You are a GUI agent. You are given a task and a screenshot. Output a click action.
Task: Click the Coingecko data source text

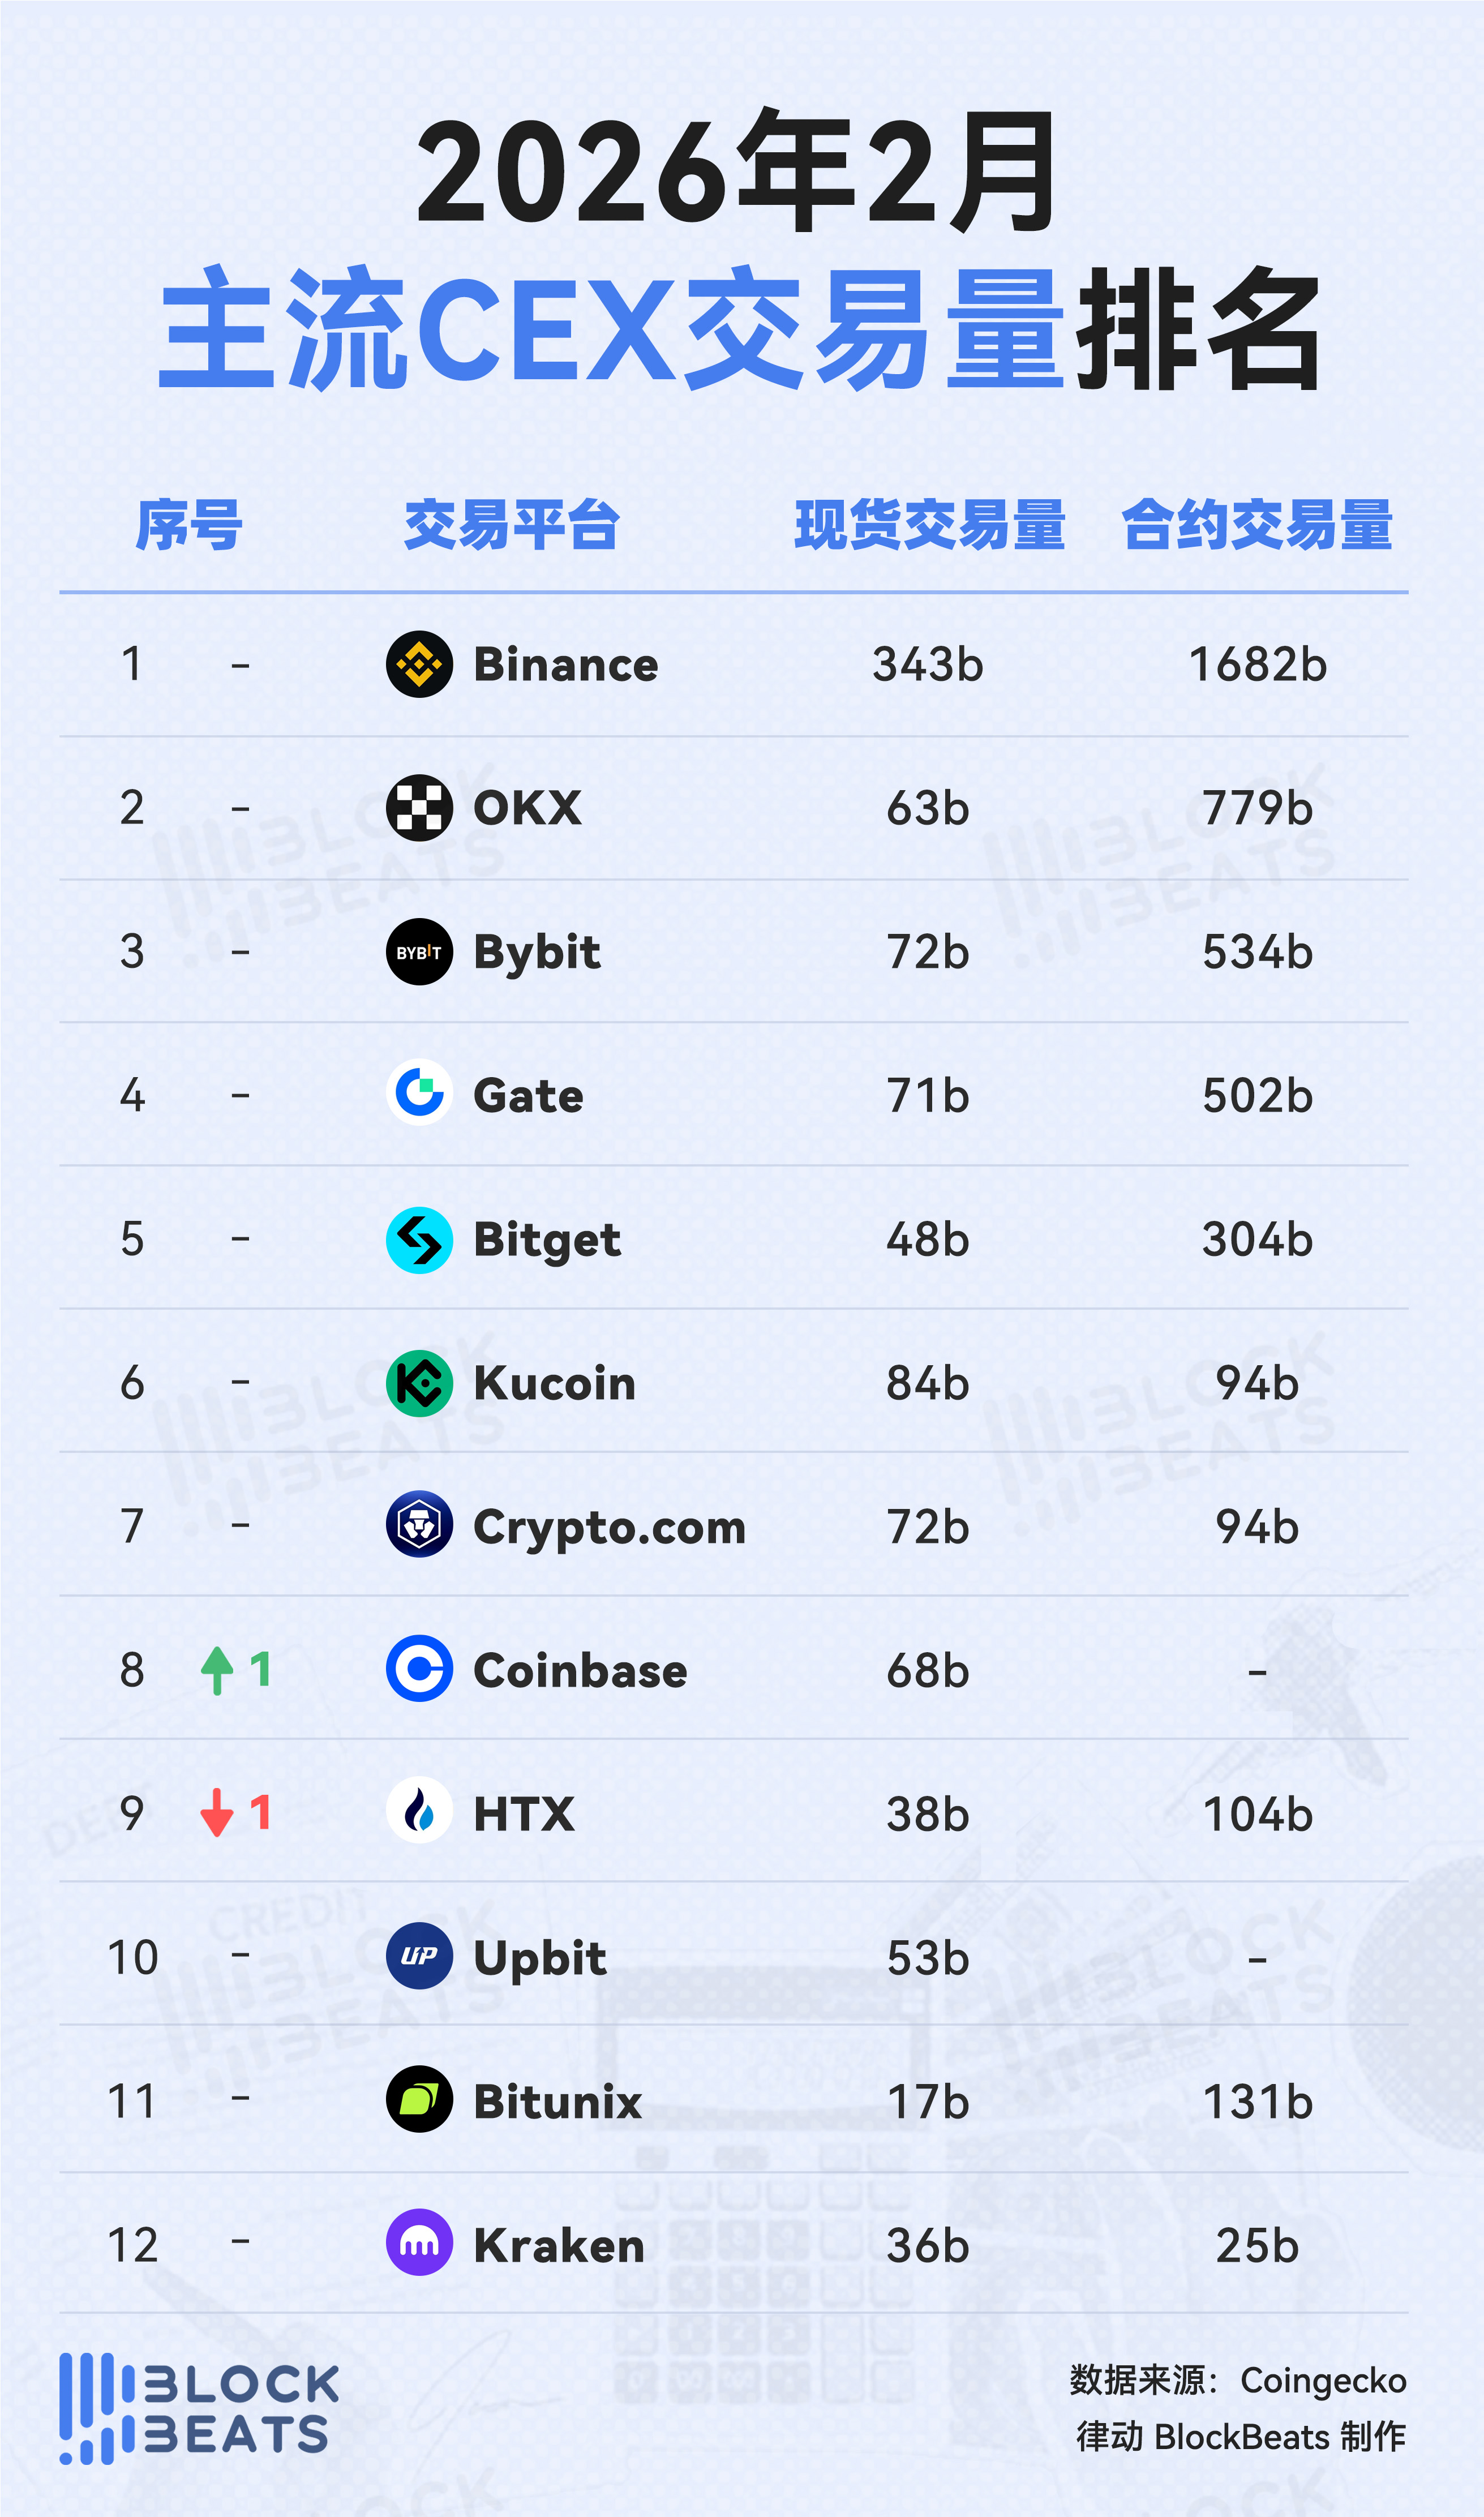(1322, 2381)
